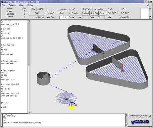Screen dimensions: 153x128
Task: Click the spiral circular pocket toolpath
Action: (66, 98)
